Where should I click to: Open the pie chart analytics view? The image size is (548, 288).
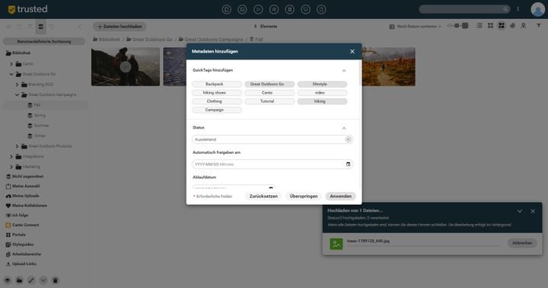pos(512,26)
